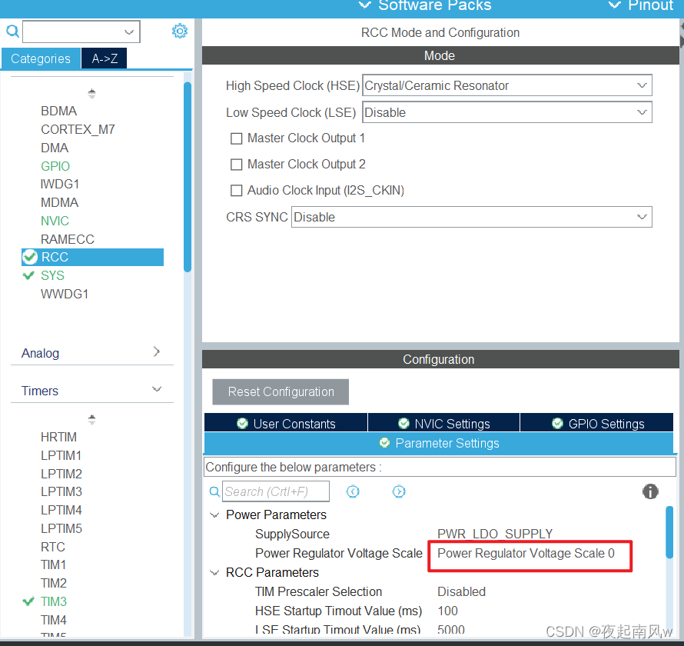
Task: Click the green check icon beside TIM3
Action: pyautogui.click(x=29, y=601)
